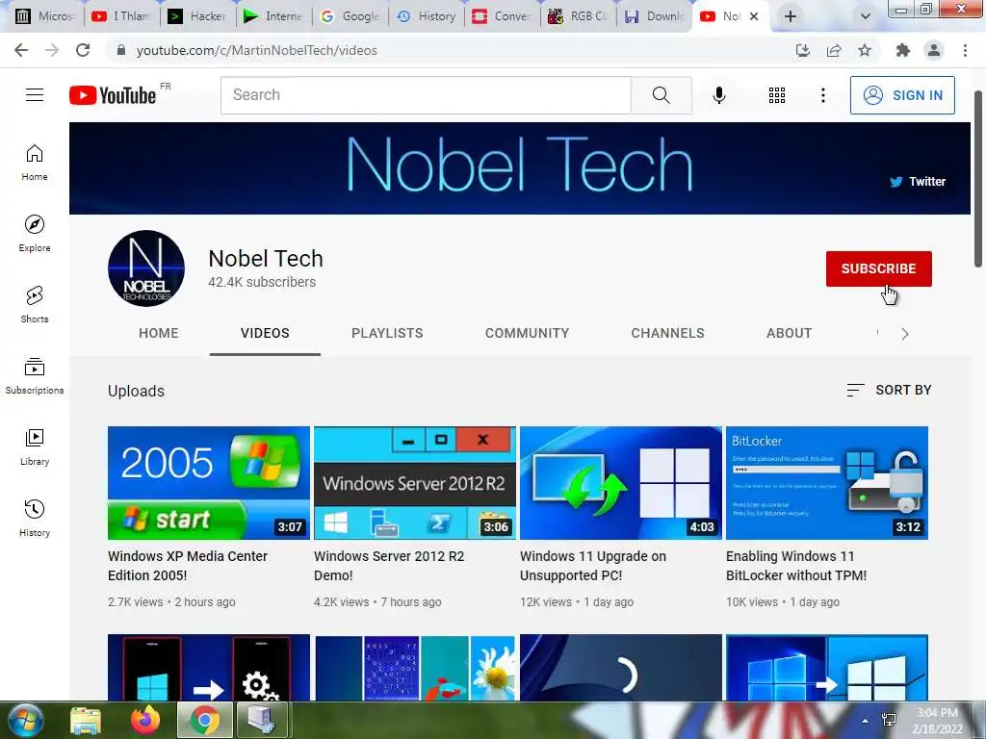This screenshot has width=986, height=739.
Task: Open YouTube settings three-dot menu
Action: (822, 95)
